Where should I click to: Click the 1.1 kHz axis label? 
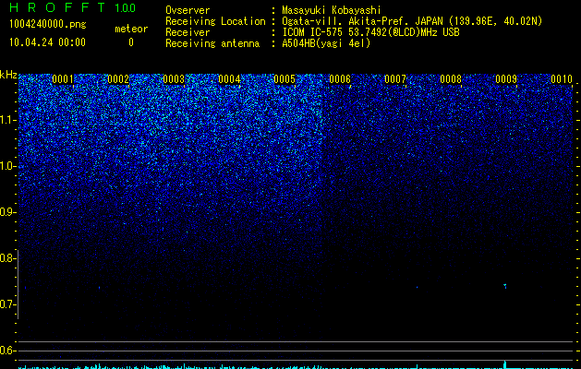click(7, 120)
